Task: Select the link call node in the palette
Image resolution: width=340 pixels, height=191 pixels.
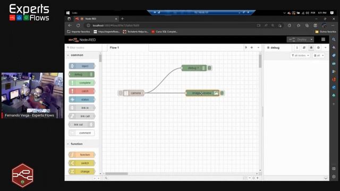Action: click(82, 116)
